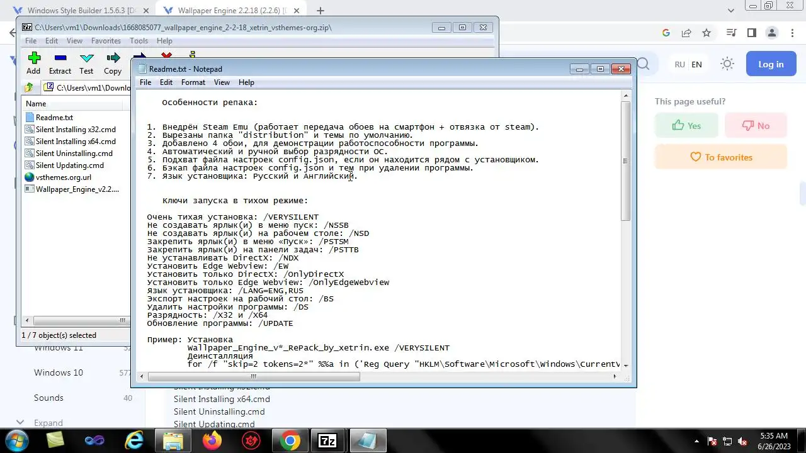Switch site language to EN
Screen dimensions: 806x453
pos(696,64)
